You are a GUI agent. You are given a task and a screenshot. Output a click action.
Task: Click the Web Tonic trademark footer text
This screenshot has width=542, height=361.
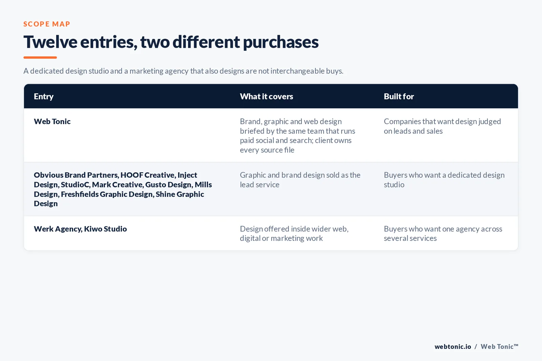[499, 346]
